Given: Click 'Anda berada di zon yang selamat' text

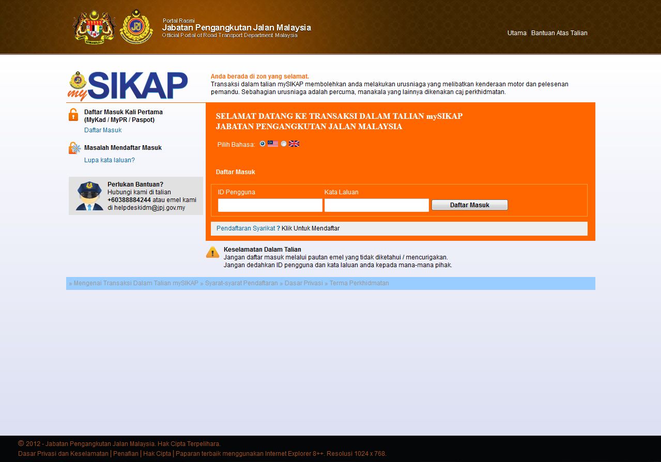Looking at the screenshot, I should [x=260, y=76].
